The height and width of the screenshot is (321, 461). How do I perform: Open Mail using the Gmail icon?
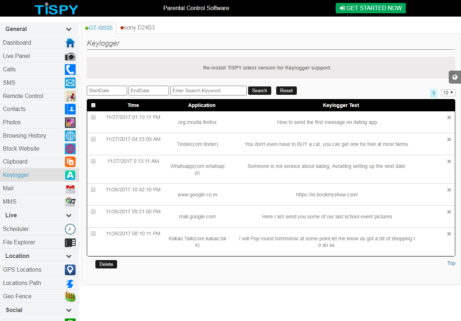click(x=70, y=188)
